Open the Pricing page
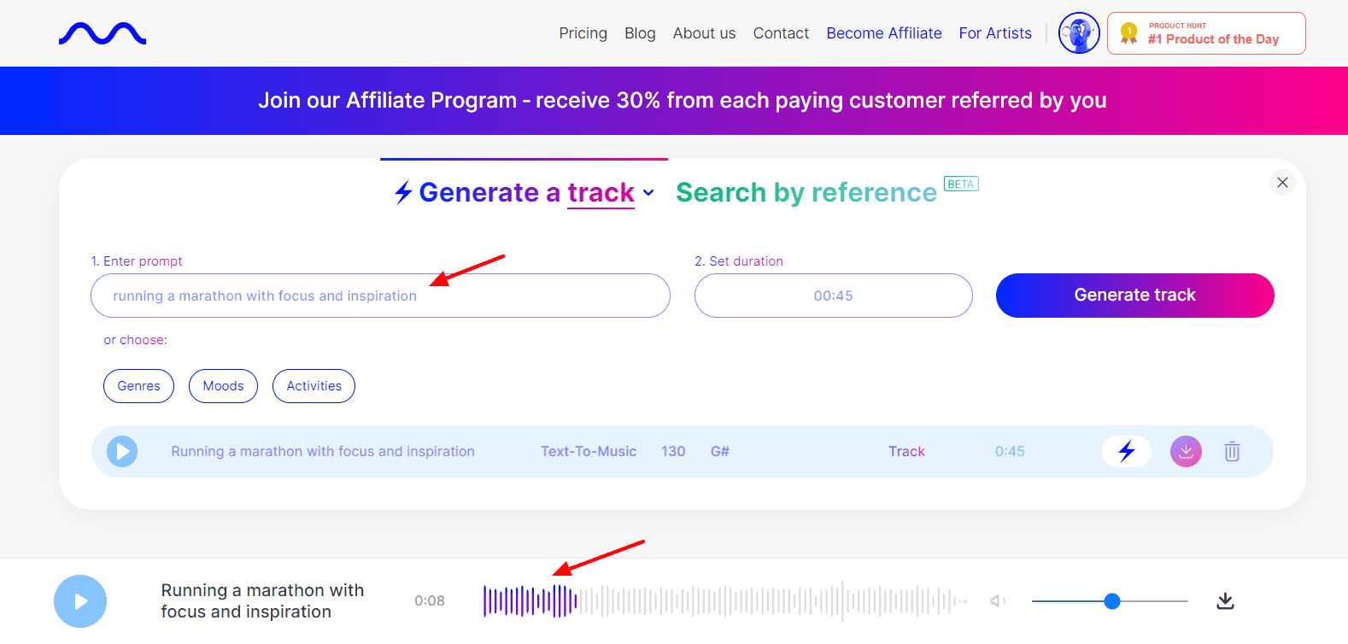 point(583,33)
